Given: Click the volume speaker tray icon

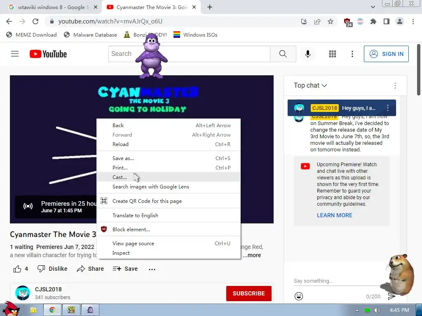Looking at the screenshot, I should [x=377, y=310].
